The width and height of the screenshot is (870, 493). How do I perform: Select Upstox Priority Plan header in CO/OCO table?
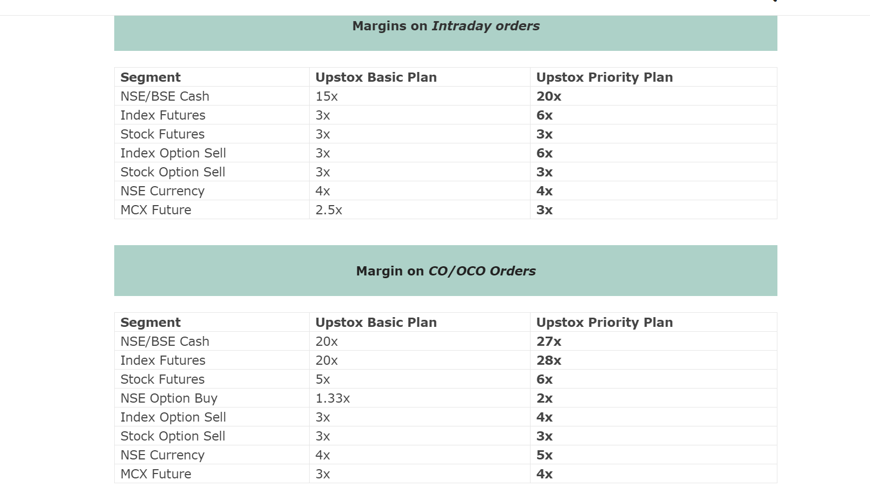coord(605,323)
